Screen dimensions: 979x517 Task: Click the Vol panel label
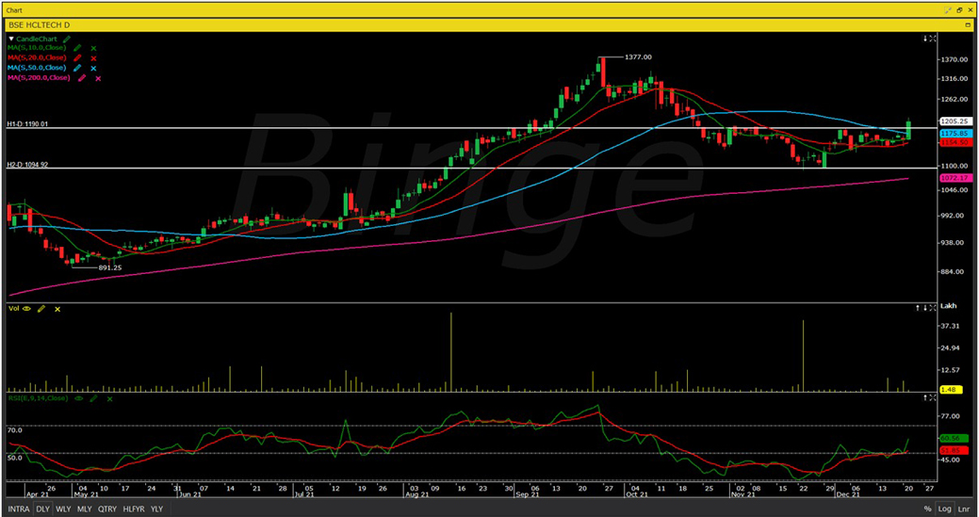(x=14, y=309)
